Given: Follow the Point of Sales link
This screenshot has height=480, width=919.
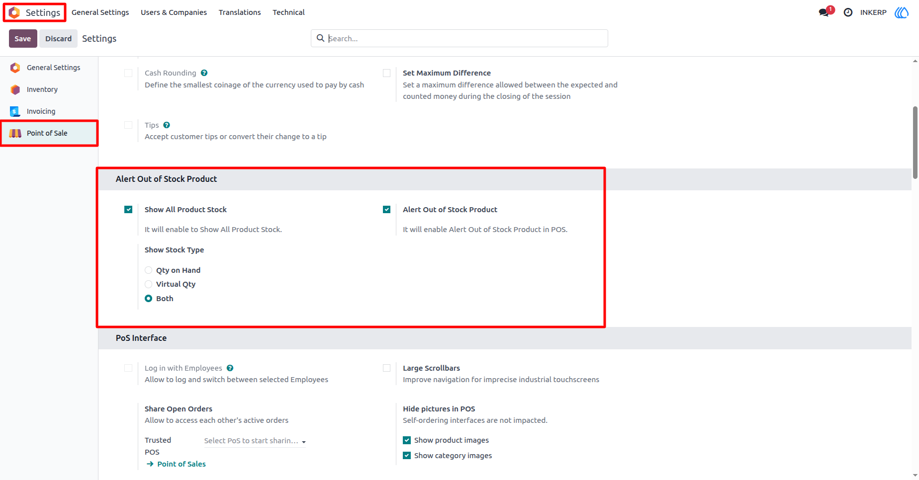Looking at the screenshot, I should click(182, 464).
